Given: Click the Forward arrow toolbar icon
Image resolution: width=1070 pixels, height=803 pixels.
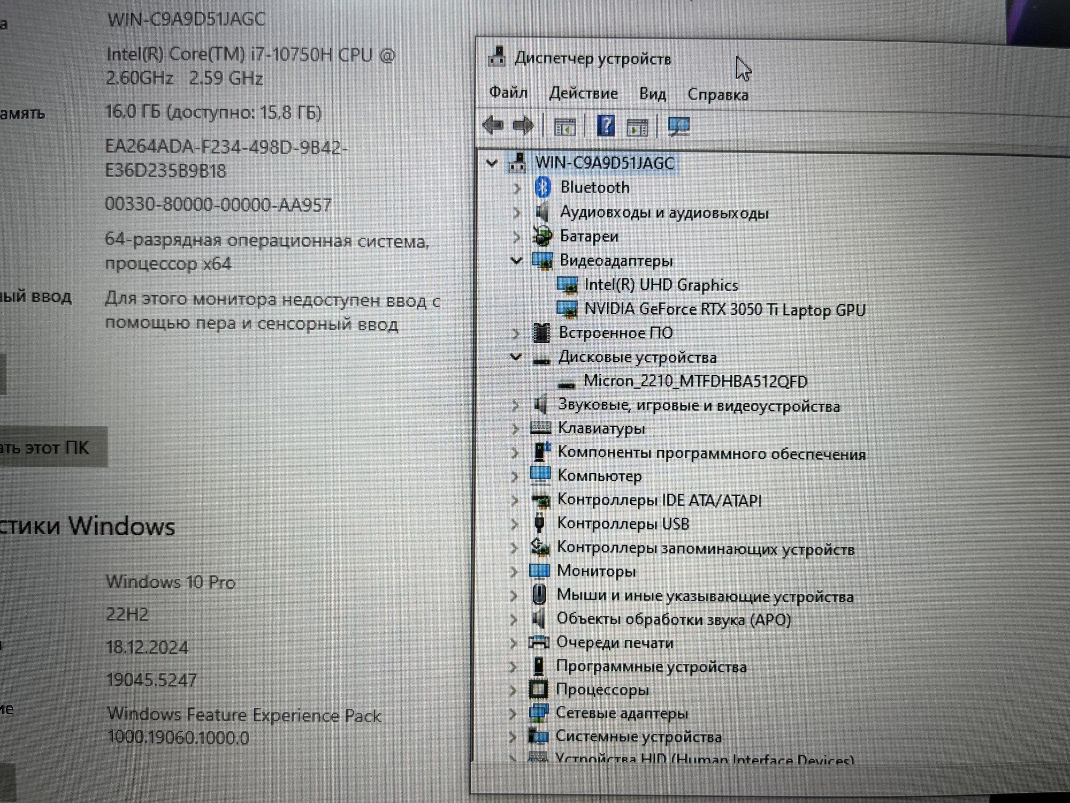Looking at the screenshot, I should pos(523,126).
